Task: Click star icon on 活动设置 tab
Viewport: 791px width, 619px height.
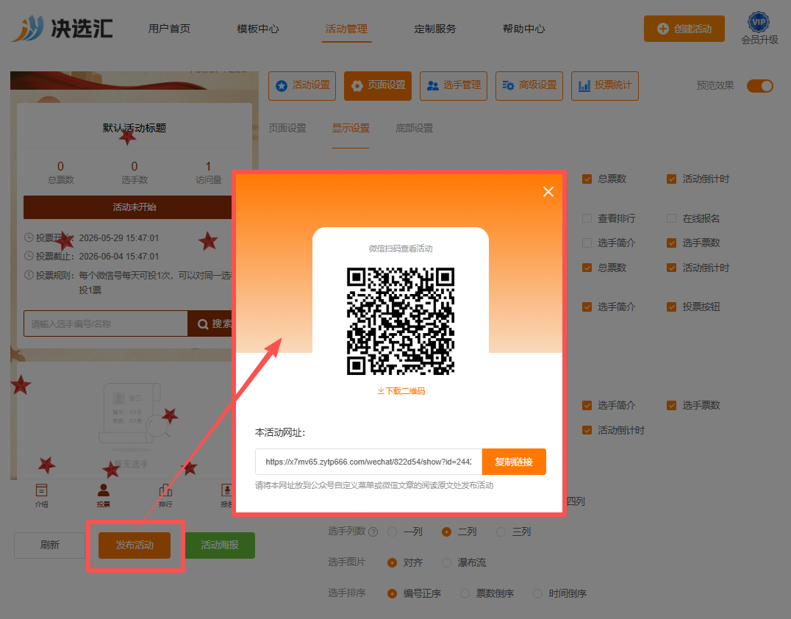Action: [x=282, y=86]
